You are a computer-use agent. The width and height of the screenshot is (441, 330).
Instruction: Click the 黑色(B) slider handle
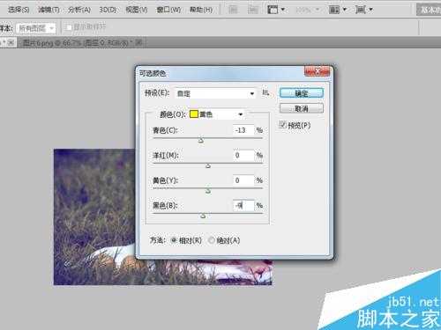203,216
